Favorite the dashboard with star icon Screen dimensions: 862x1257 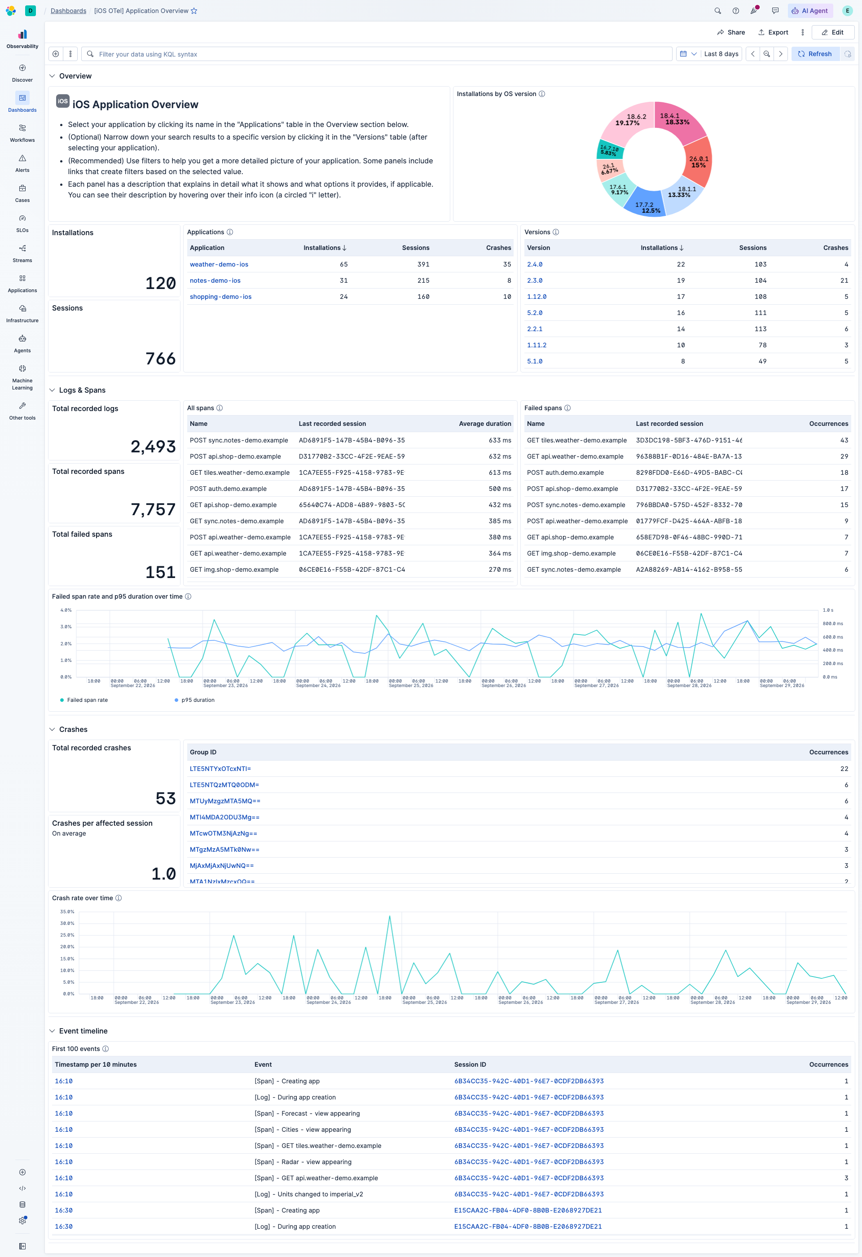click(x=194, y=11)
